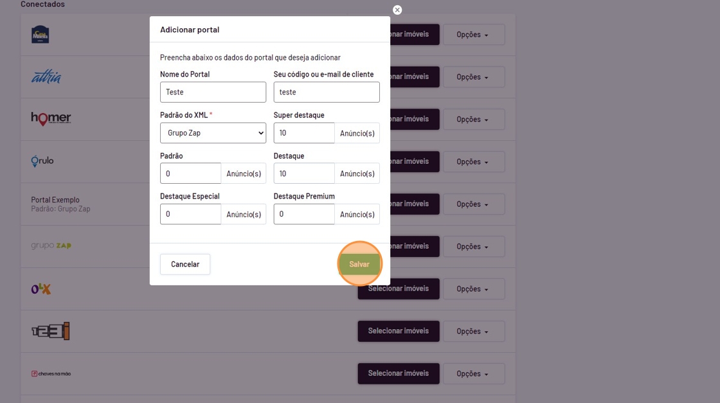
Task: Click the Orulo portal logo
Action: point(42,161)
